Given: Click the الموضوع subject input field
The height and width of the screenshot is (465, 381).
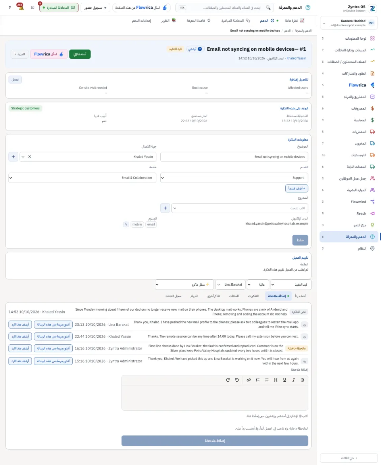Looking at the screenshot, I should pyautogui.click(x=235, y=157).
